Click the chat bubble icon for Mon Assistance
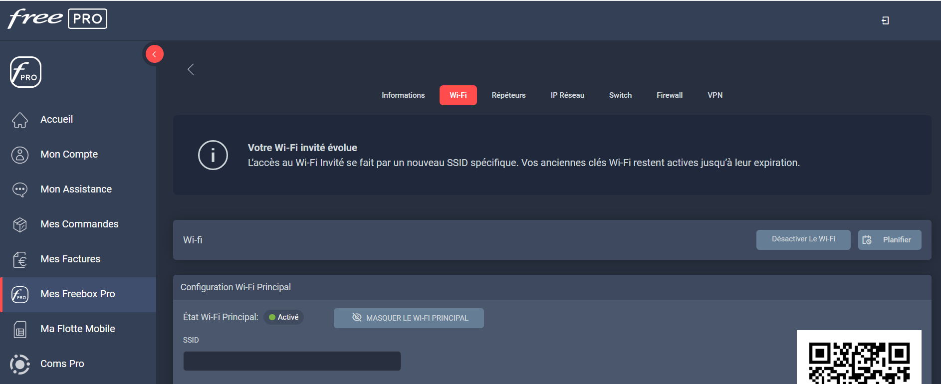The width and height of the screenshot is (941, 384). [x=20, y=190]
